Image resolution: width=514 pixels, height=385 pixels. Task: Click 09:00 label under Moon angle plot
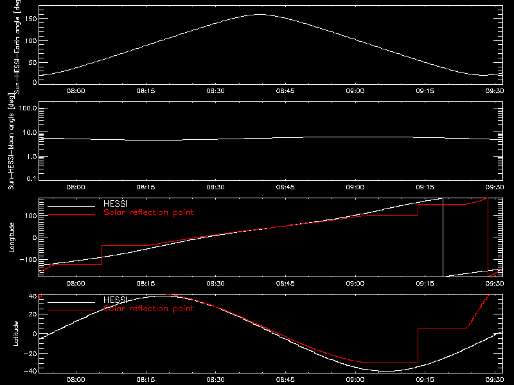pos(355,187)
